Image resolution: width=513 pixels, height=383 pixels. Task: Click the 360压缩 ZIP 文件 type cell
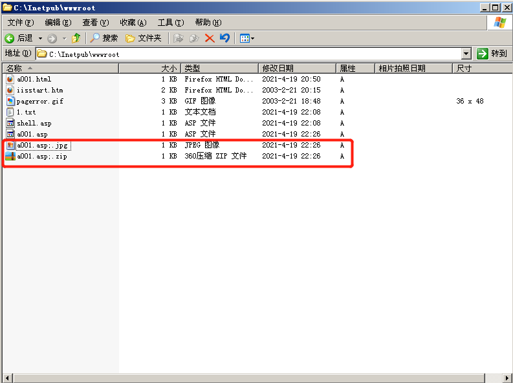pyautogui.click(x=215, y=156)
